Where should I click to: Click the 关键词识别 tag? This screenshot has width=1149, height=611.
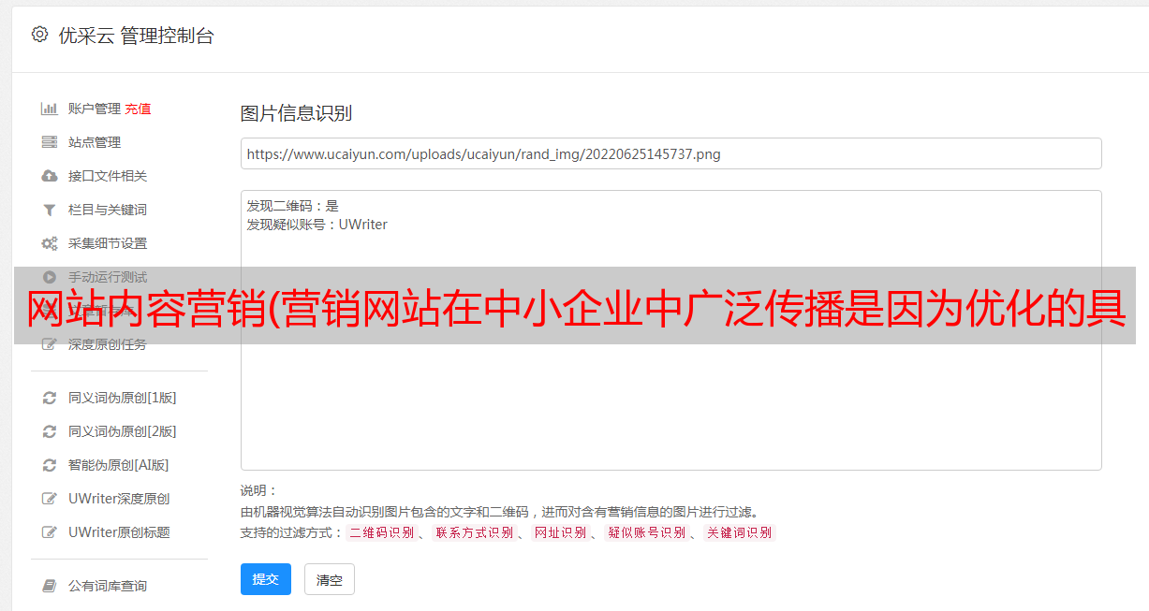coord(740,532)
